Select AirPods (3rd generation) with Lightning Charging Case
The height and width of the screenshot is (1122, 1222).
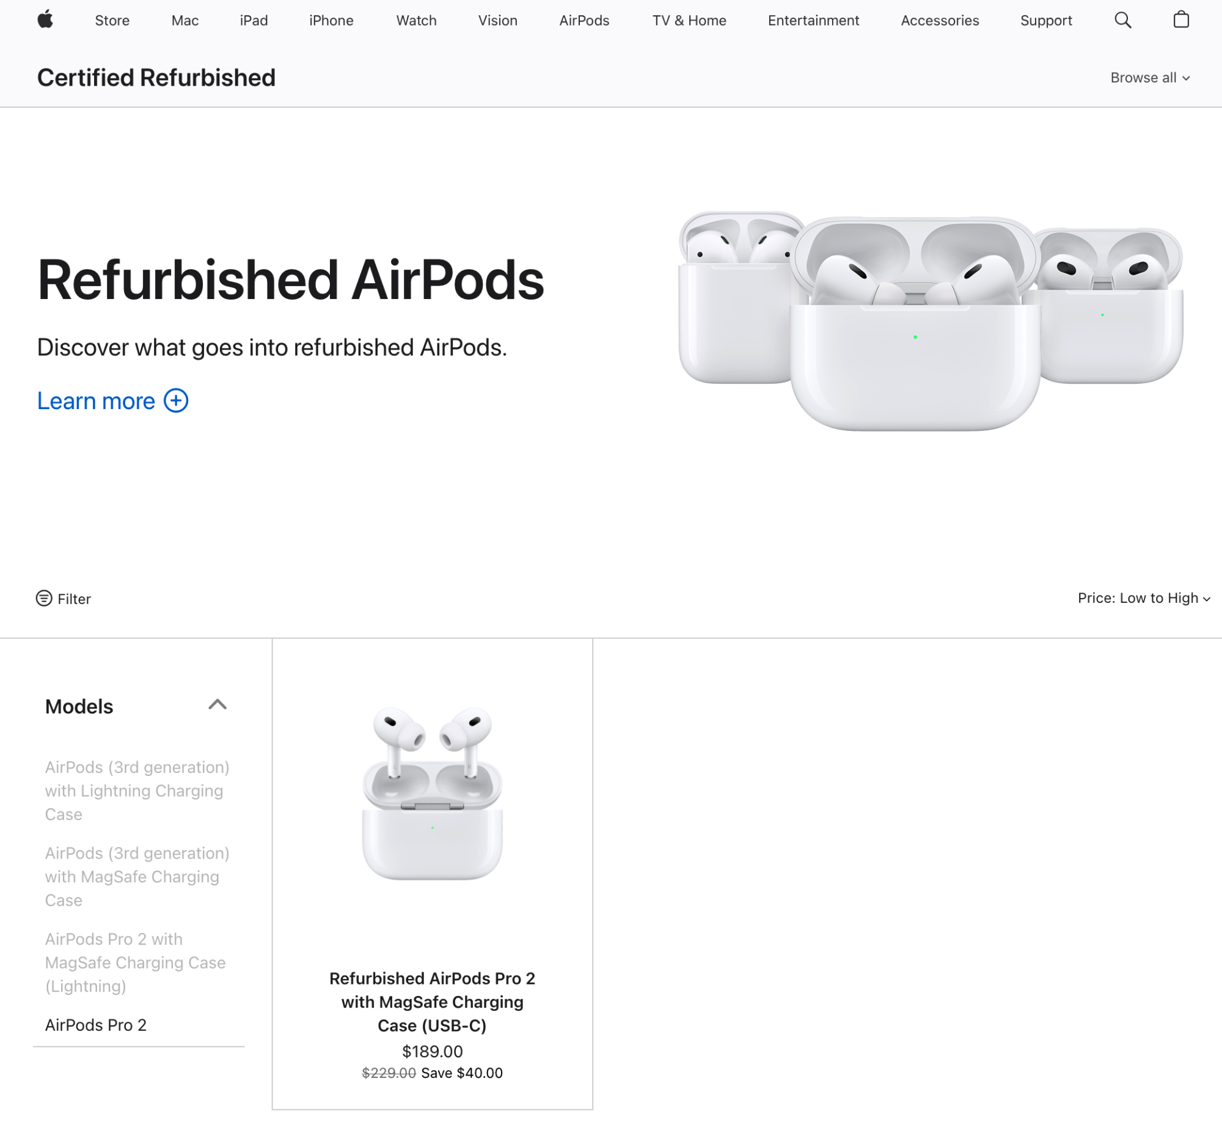pyautogui.click(x=137, y=791)
